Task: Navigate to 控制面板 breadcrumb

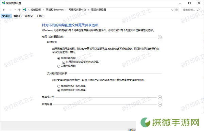Action: (x=36, y=10)
